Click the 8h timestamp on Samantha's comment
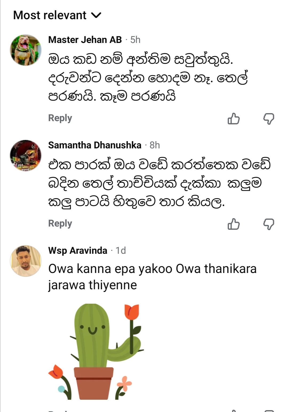288x412 pixels. point(155,145)
